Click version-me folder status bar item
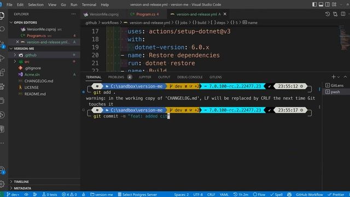The image size is (350, 197). [102, 195]
